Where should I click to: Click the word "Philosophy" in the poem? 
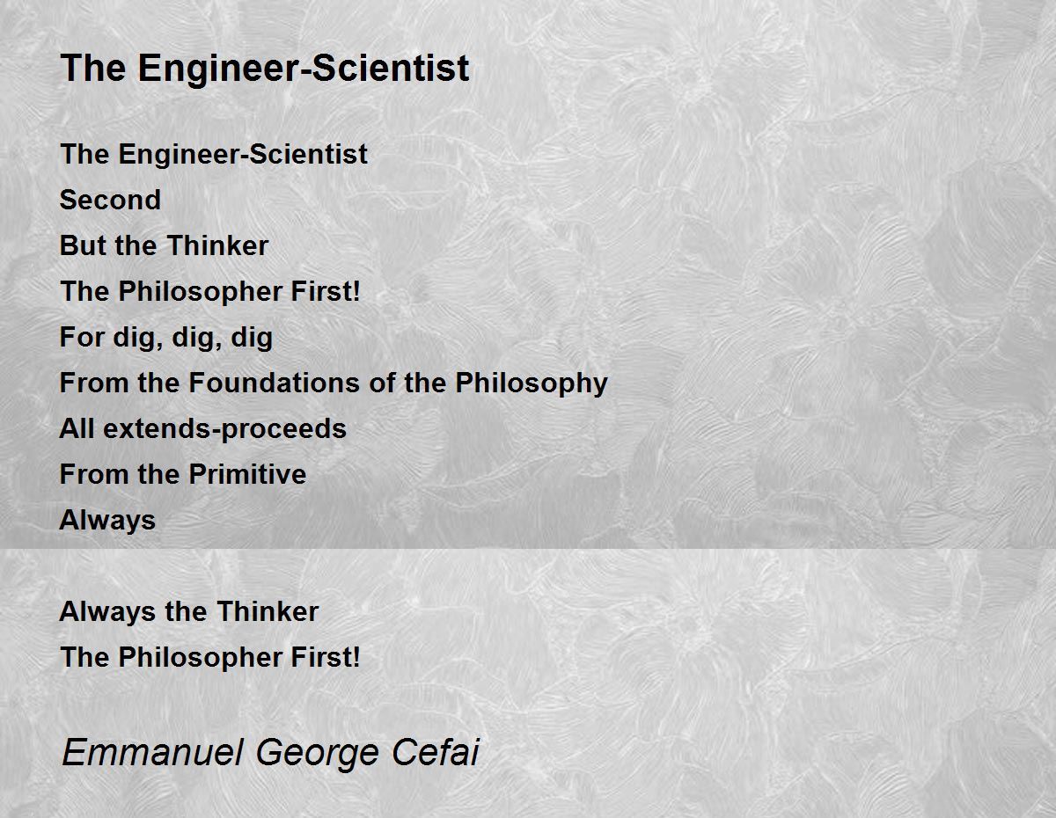tap(532, 384)
